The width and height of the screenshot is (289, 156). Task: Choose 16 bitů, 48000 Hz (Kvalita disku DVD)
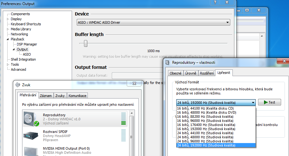point(216,112)
